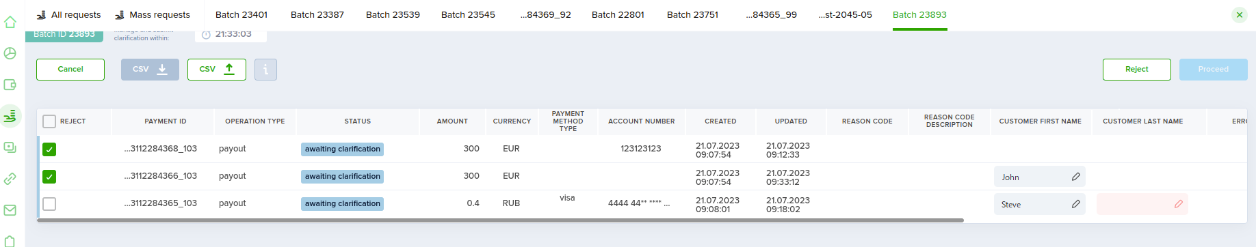The height and width of the screenshot is (247, 1256).
Task: Open the Mass requests tab
Action: (x=152, y=14)
